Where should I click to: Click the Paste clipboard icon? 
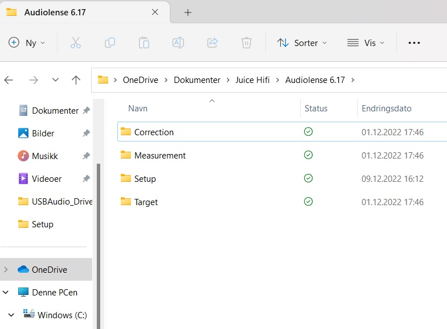coord(144,43)
